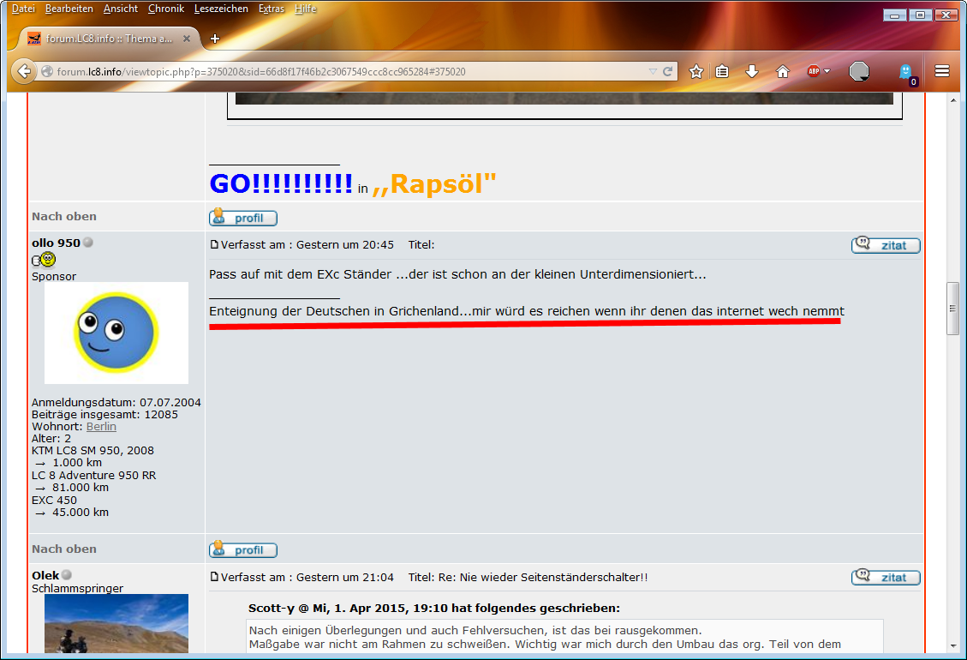Click the Adblock Plus ABP icon

click(813, 71)
